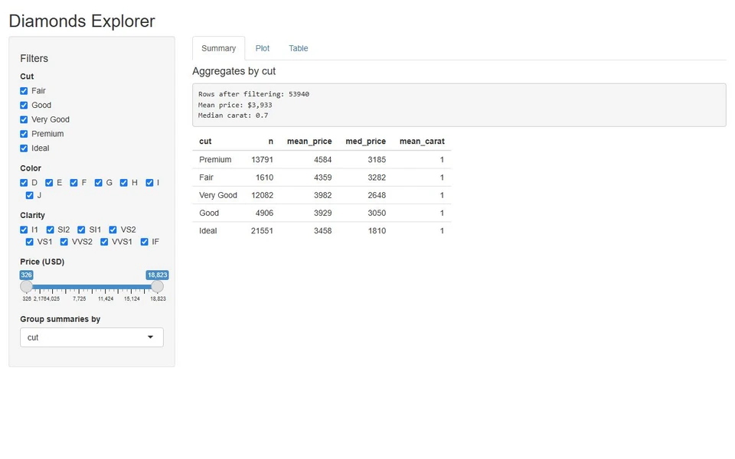Screen dimensions: 735x459
Task: Toggle color G checkbox
Action: tap(99, 183)
